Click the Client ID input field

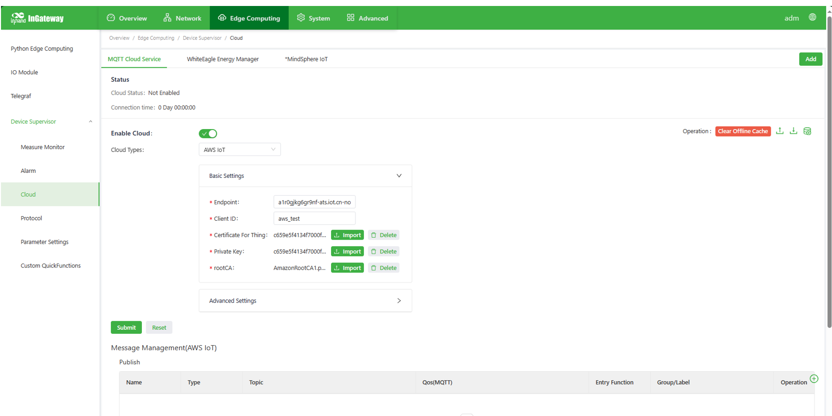(x=314, y=218)
